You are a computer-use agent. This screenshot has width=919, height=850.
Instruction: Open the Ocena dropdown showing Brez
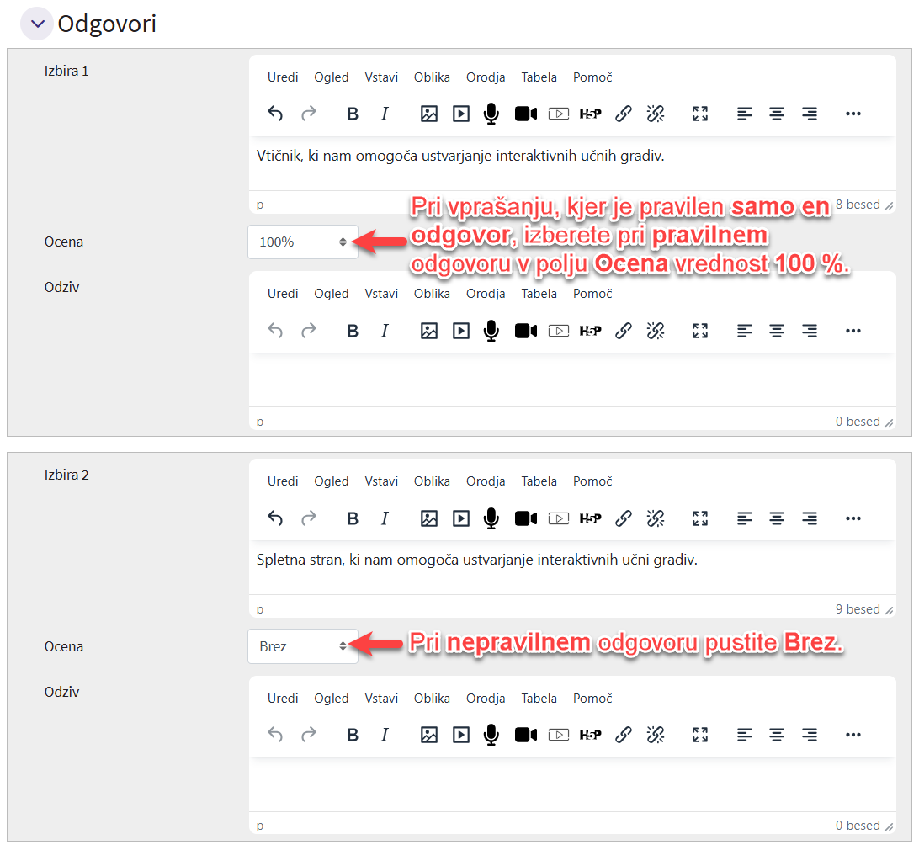click(303, 646)
